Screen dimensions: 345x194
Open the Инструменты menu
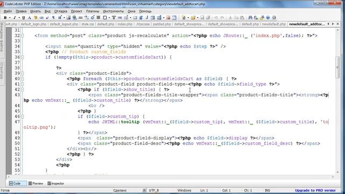point(113,11)
